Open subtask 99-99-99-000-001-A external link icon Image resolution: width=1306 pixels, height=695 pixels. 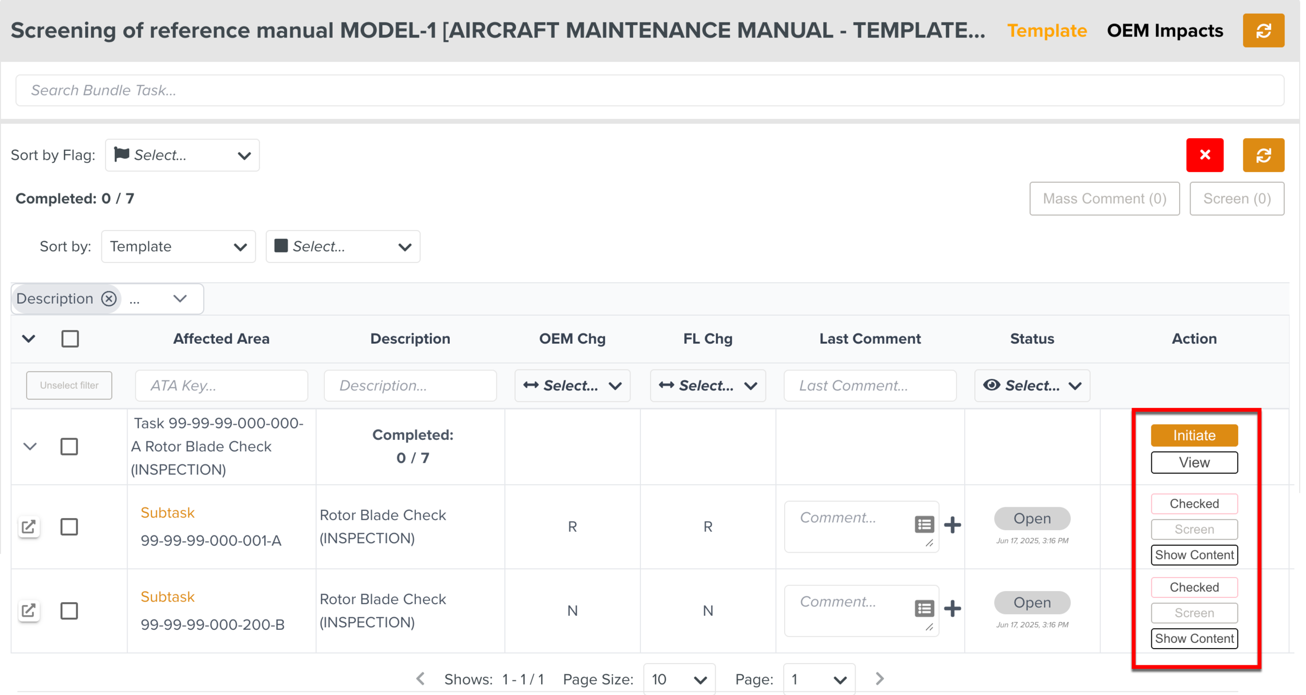pyautogui.click(x=29, y=526)
